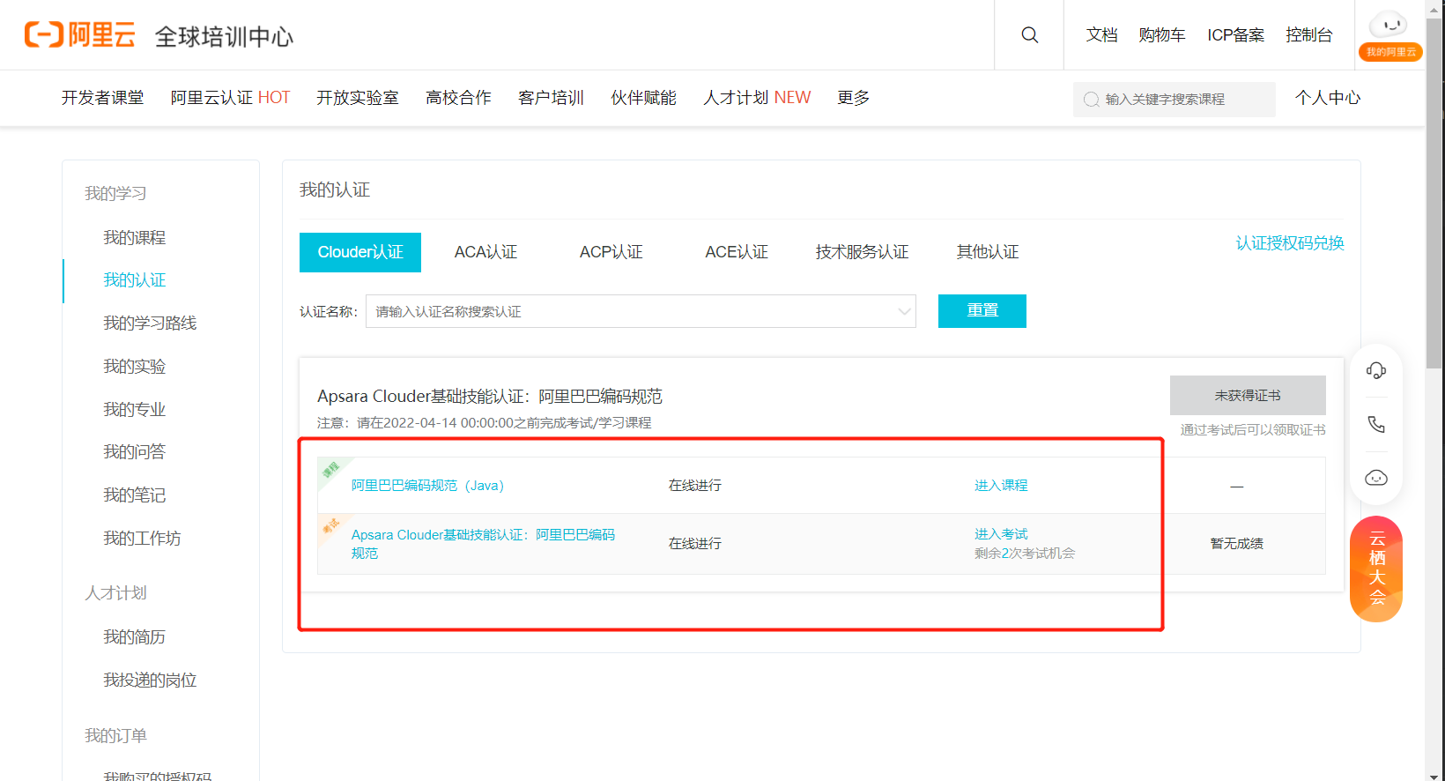
Task: Select 我的认证 in sidebar
Action: [134, 280]
